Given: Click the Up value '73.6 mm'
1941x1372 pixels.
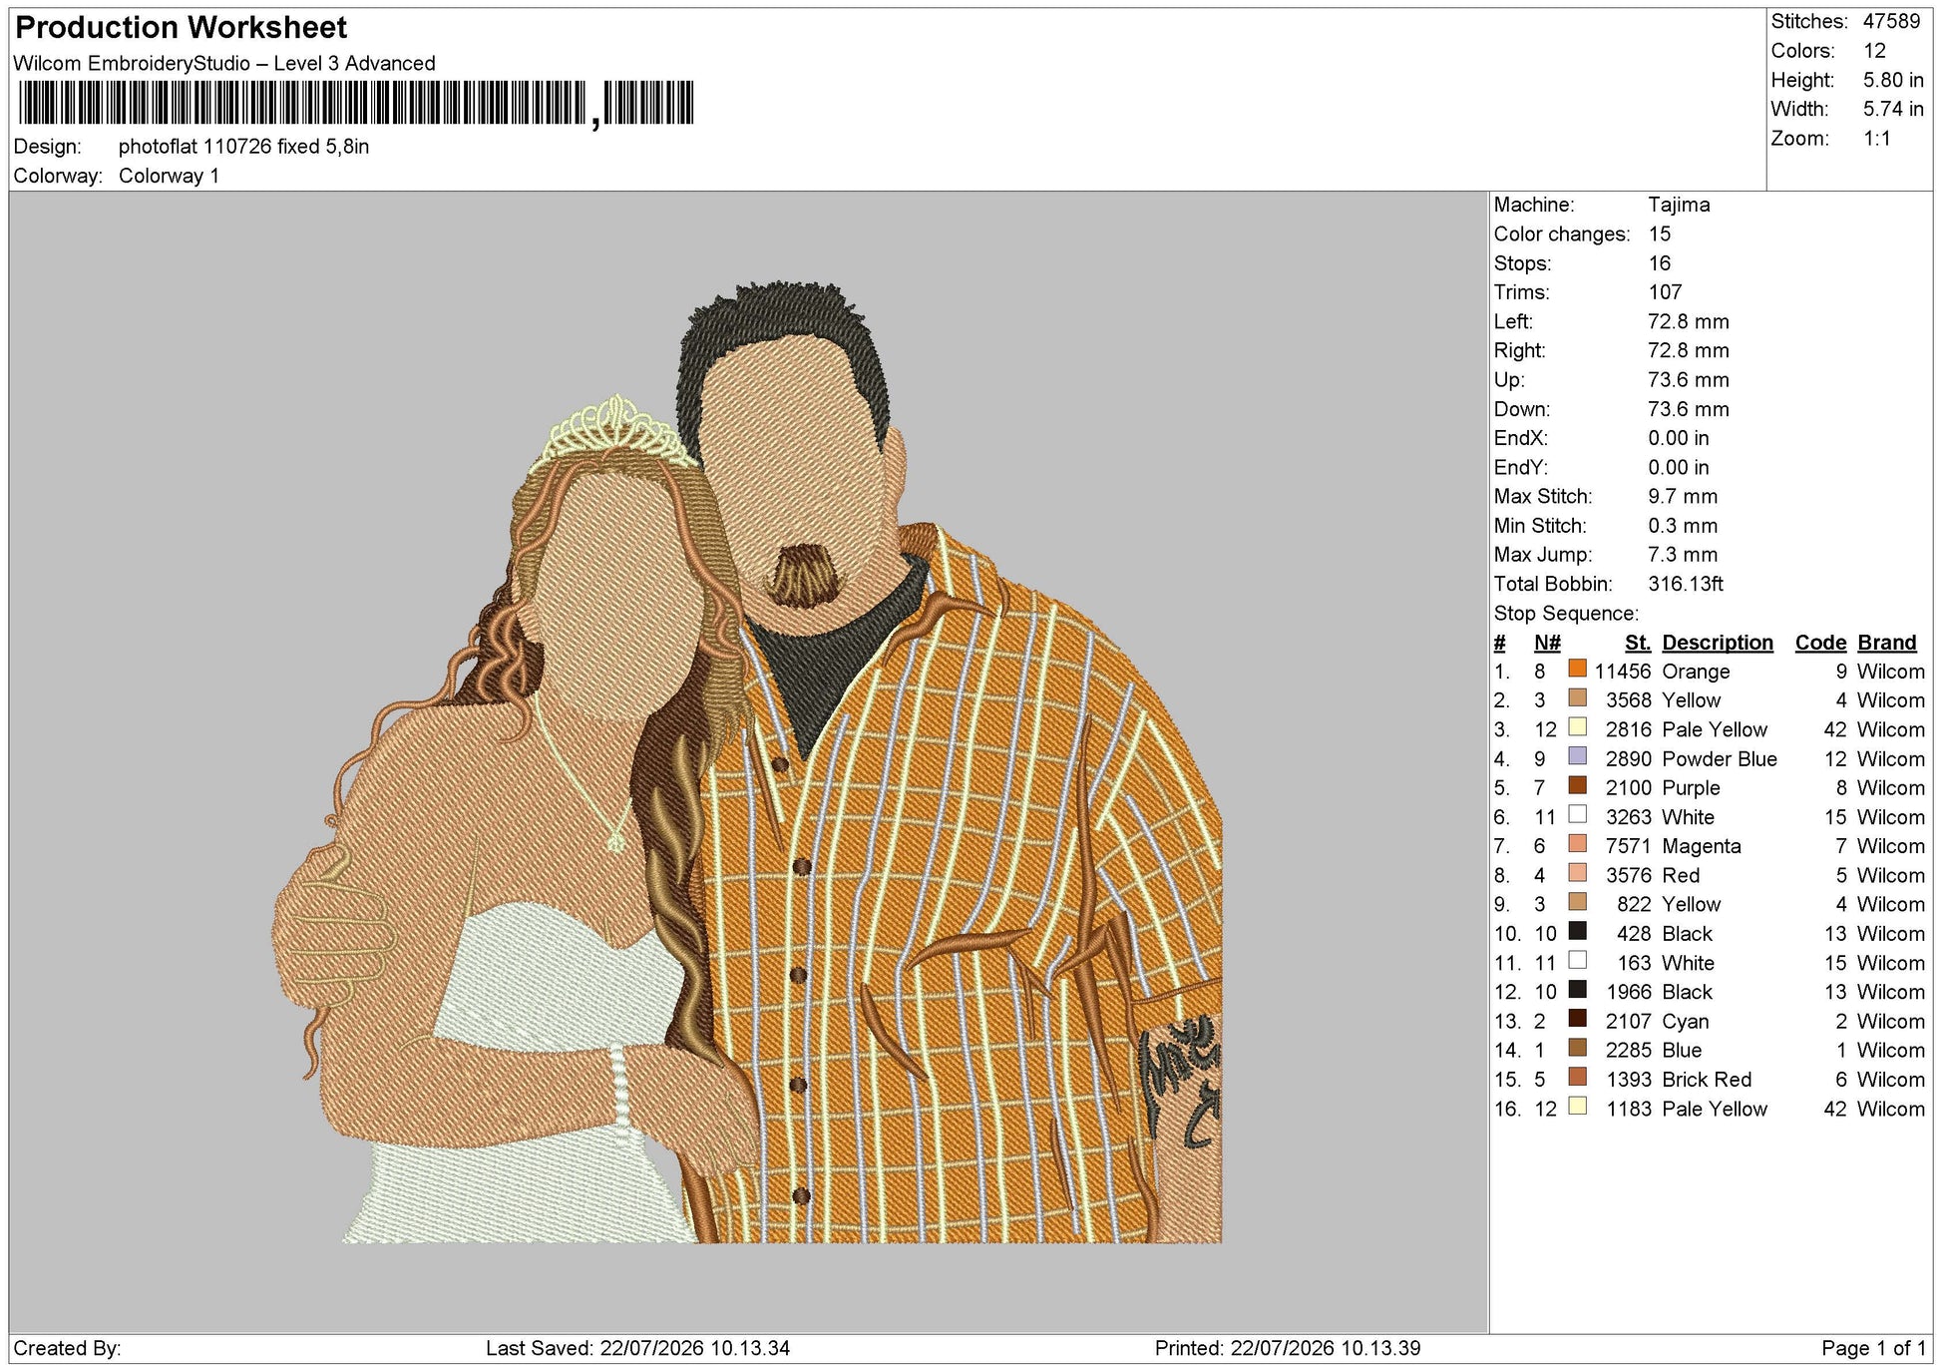Looking at the screenshot, I should point(1689,380).
